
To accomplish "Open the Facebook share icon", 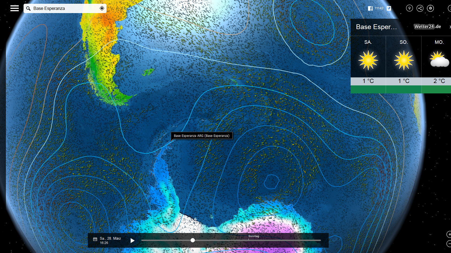I will [x=370, y=8].
